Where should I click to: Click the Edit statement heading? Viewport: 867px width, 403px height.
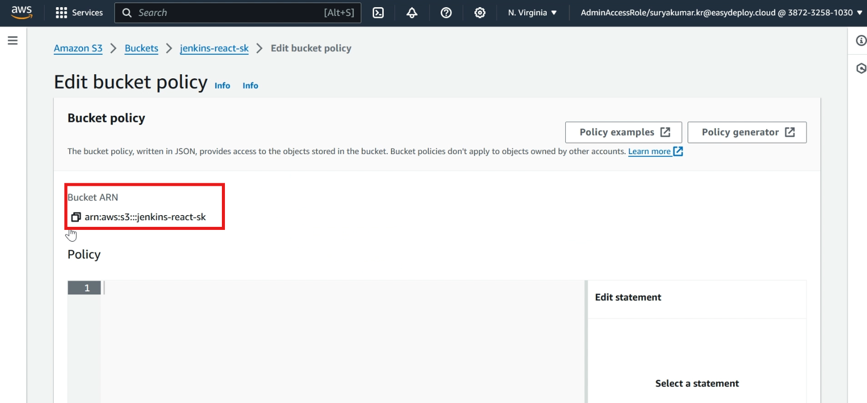pos(628,298)
